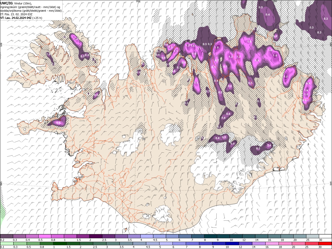Click the 1.7 precipitation value on the map
Viewport: 332px width, 249px height.
(199, 49)
